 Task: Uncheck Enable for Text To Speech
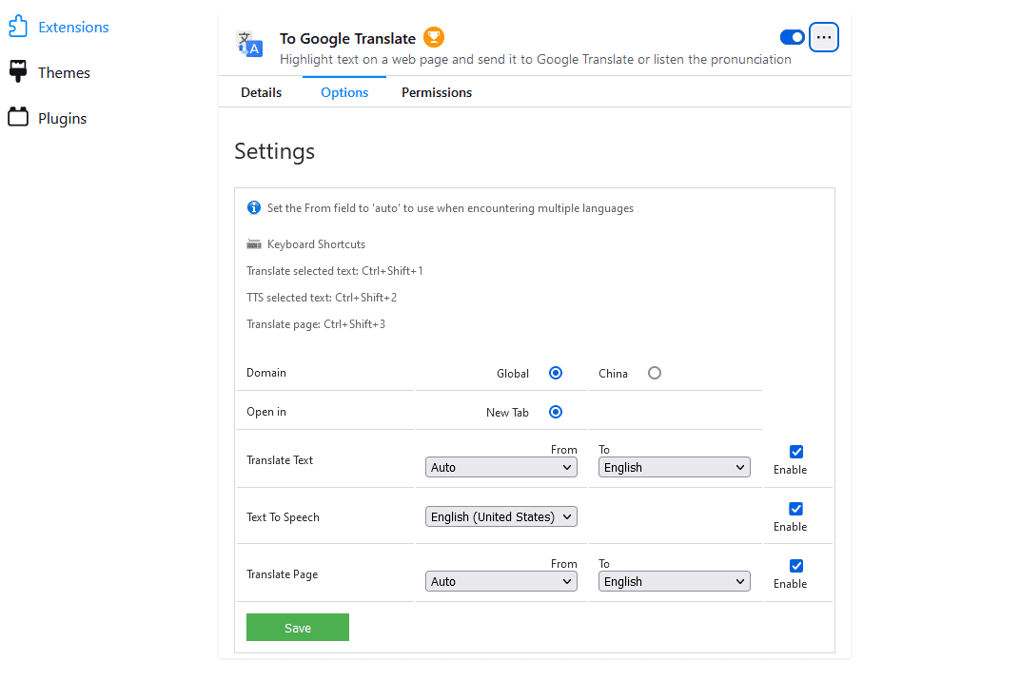point(796,509)
